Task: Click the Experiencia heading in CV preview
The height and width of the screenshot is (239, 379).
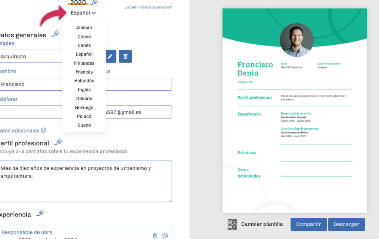Action: (249, 114)
